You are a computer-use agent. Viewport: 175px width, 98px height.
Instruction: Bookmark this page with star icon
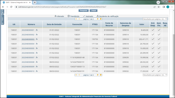[159, 7]
